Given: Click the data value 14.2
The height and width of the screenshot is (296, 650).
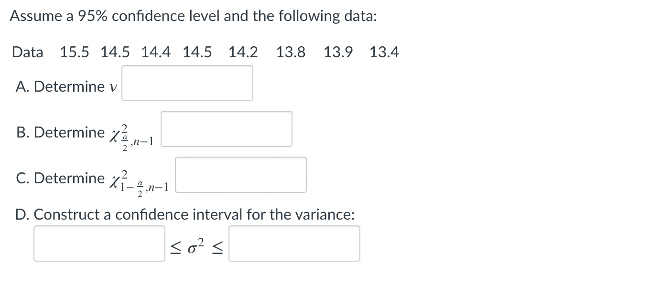Looking at the screenshot, I should (244, 52).
